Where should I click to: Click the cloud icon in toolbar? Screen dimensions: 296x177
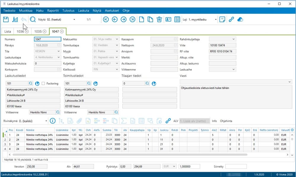tap(240, 20)
